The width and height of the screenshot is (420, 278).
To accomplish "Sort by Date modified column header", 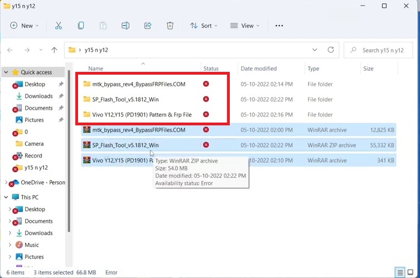I will tap(258, 69).
